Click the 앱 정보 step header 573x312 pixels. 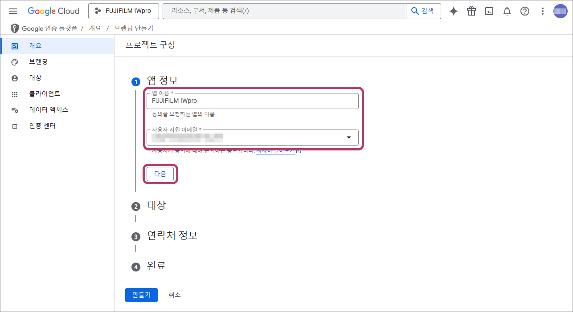tap(163, 81)
